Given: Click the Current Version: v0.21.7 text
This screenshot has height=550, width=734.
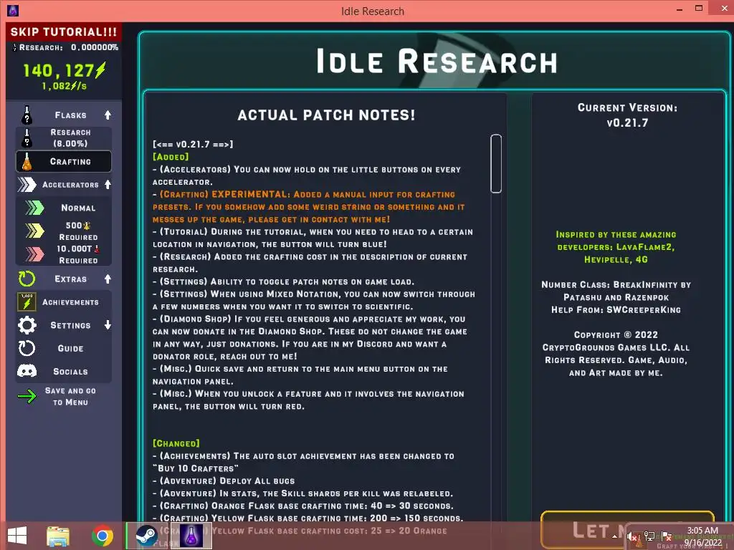Looking at the screenshot, I should click(627, 115).
